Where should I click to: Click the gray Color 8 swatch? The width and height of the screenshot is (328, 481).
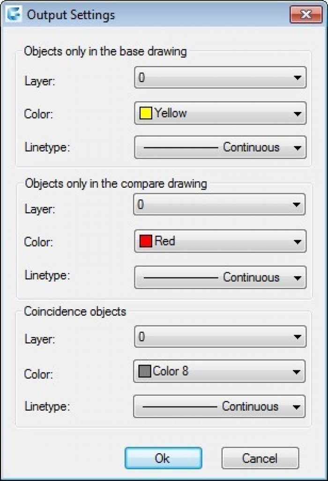[x=145, y=371]
